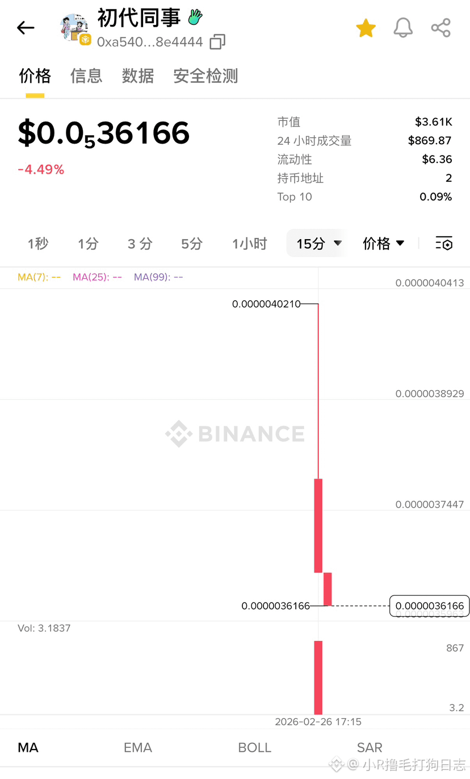470x779 pixels.
Task: Expand the 15分 interval dropdown
Action: point(318,244)
